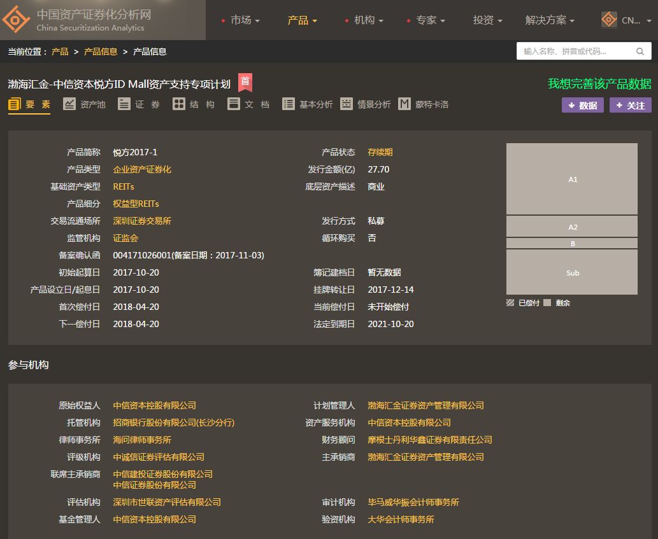This screenshot has width=658, height=539.
Task: Open 大华会计师事务所 link
Action: 401,519
